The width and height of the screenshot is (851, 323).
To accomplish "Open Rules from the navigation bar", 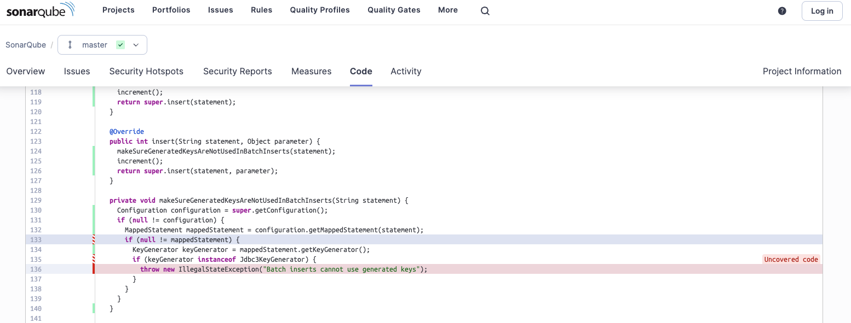I will 261,9.
